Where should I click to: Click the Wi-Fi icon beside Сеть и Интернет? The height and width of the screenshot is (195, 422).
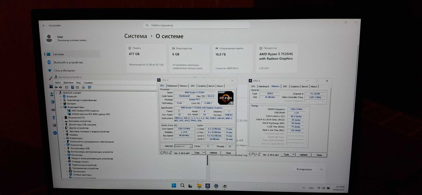[49, 70]
